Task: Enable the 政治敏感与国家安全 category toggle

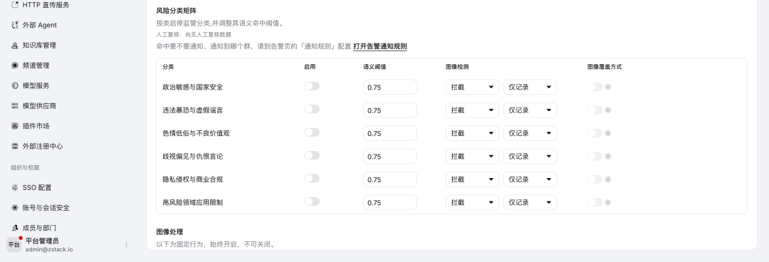Action: click(x=311, y=86)
